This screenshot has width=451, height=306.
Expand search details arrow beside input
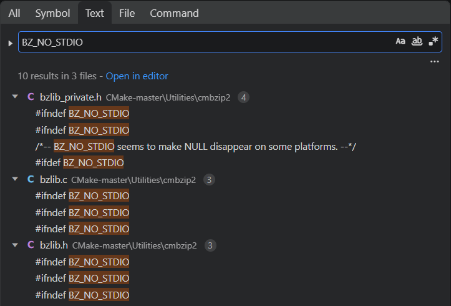[x=11, y=43]
